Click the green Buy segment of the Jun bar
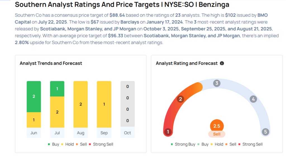 (34, 96)
